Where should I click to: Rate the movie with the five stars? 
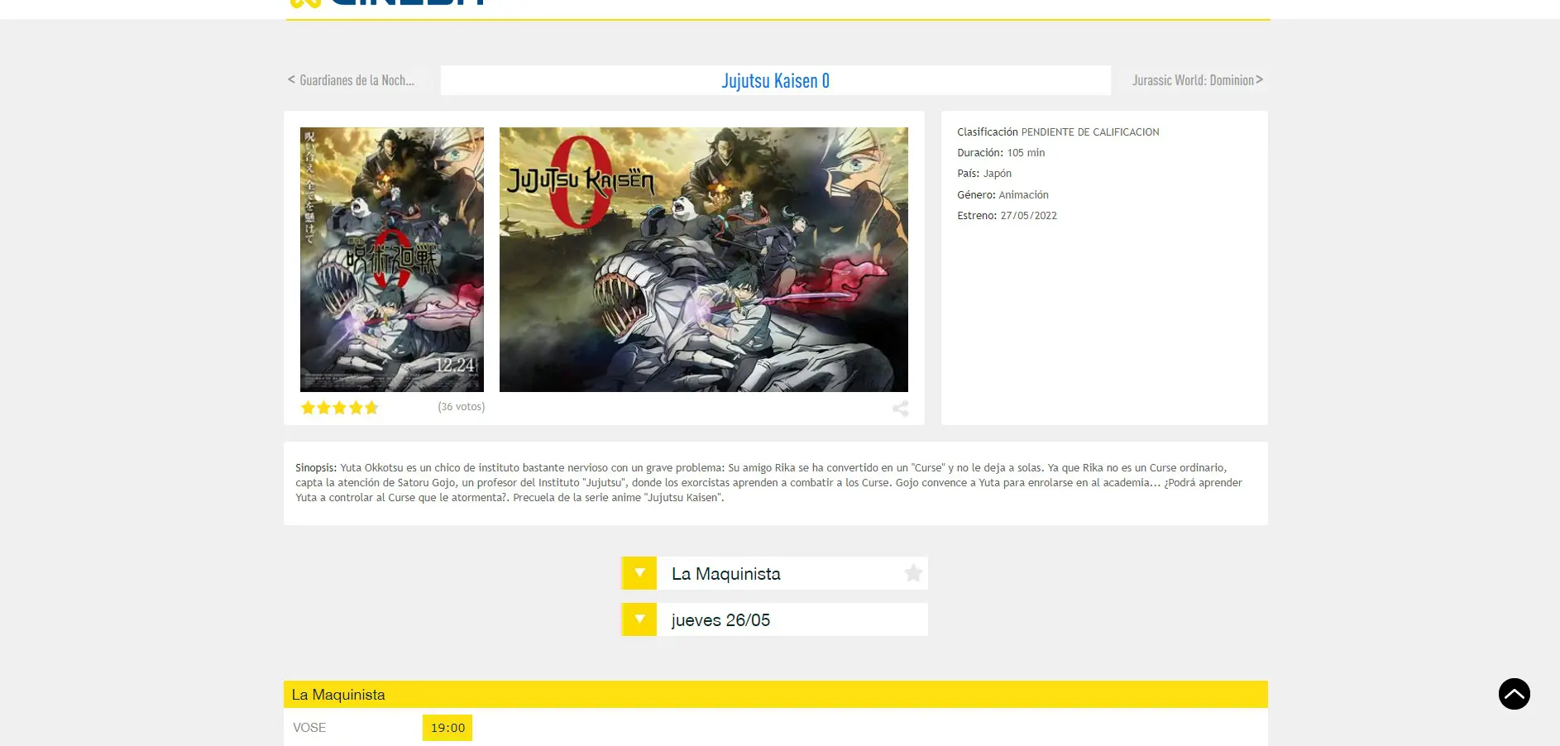[x=340, y=407]
